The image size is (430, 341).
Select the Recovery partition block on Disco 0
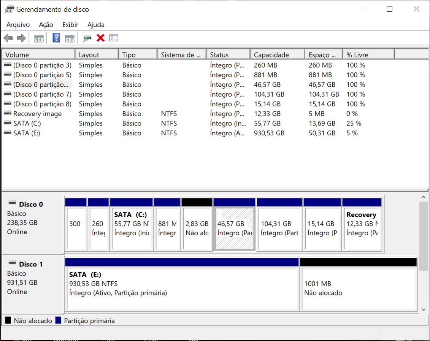362,224
